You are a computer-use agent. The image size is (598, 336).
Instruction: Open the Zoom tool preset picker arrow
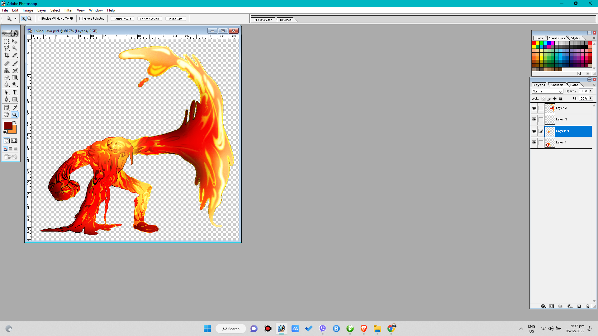15,19
